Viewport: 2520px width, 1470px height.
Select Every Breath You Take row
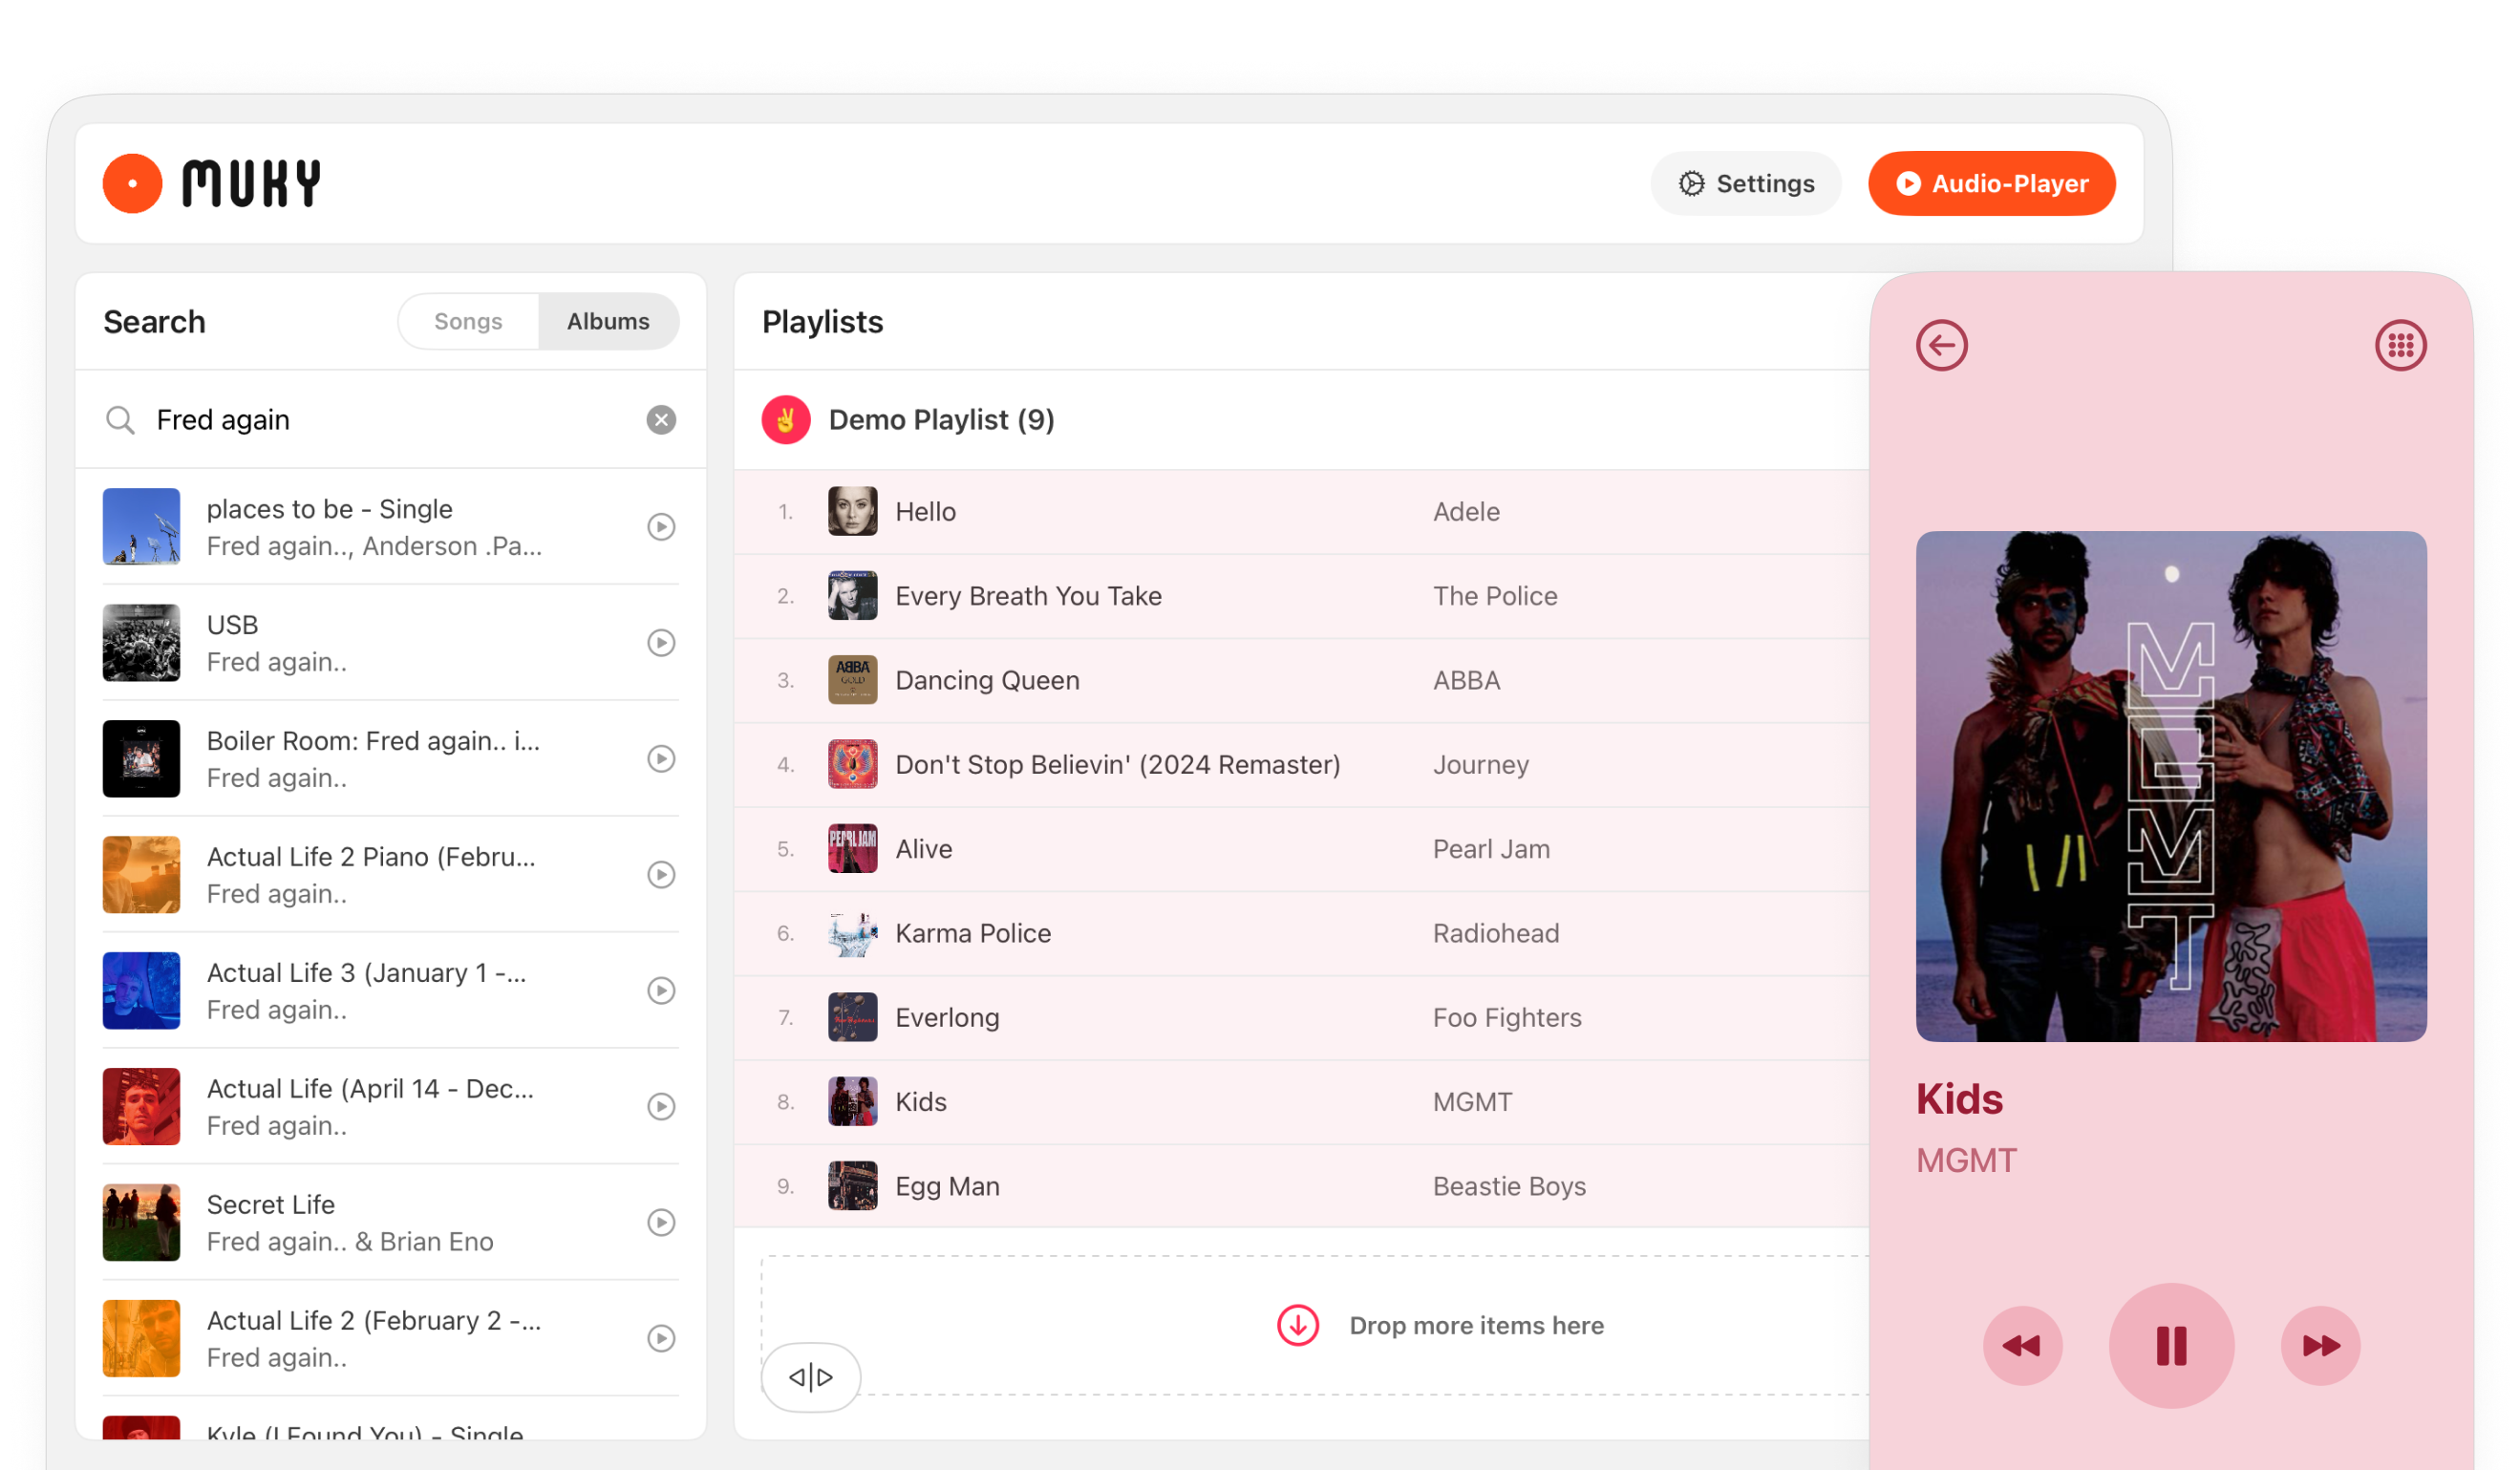(1302, 596)
